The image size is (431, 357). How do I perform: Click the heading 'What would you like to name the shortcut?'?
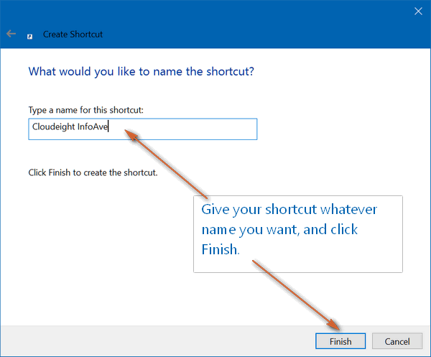[x=142, y=71]
